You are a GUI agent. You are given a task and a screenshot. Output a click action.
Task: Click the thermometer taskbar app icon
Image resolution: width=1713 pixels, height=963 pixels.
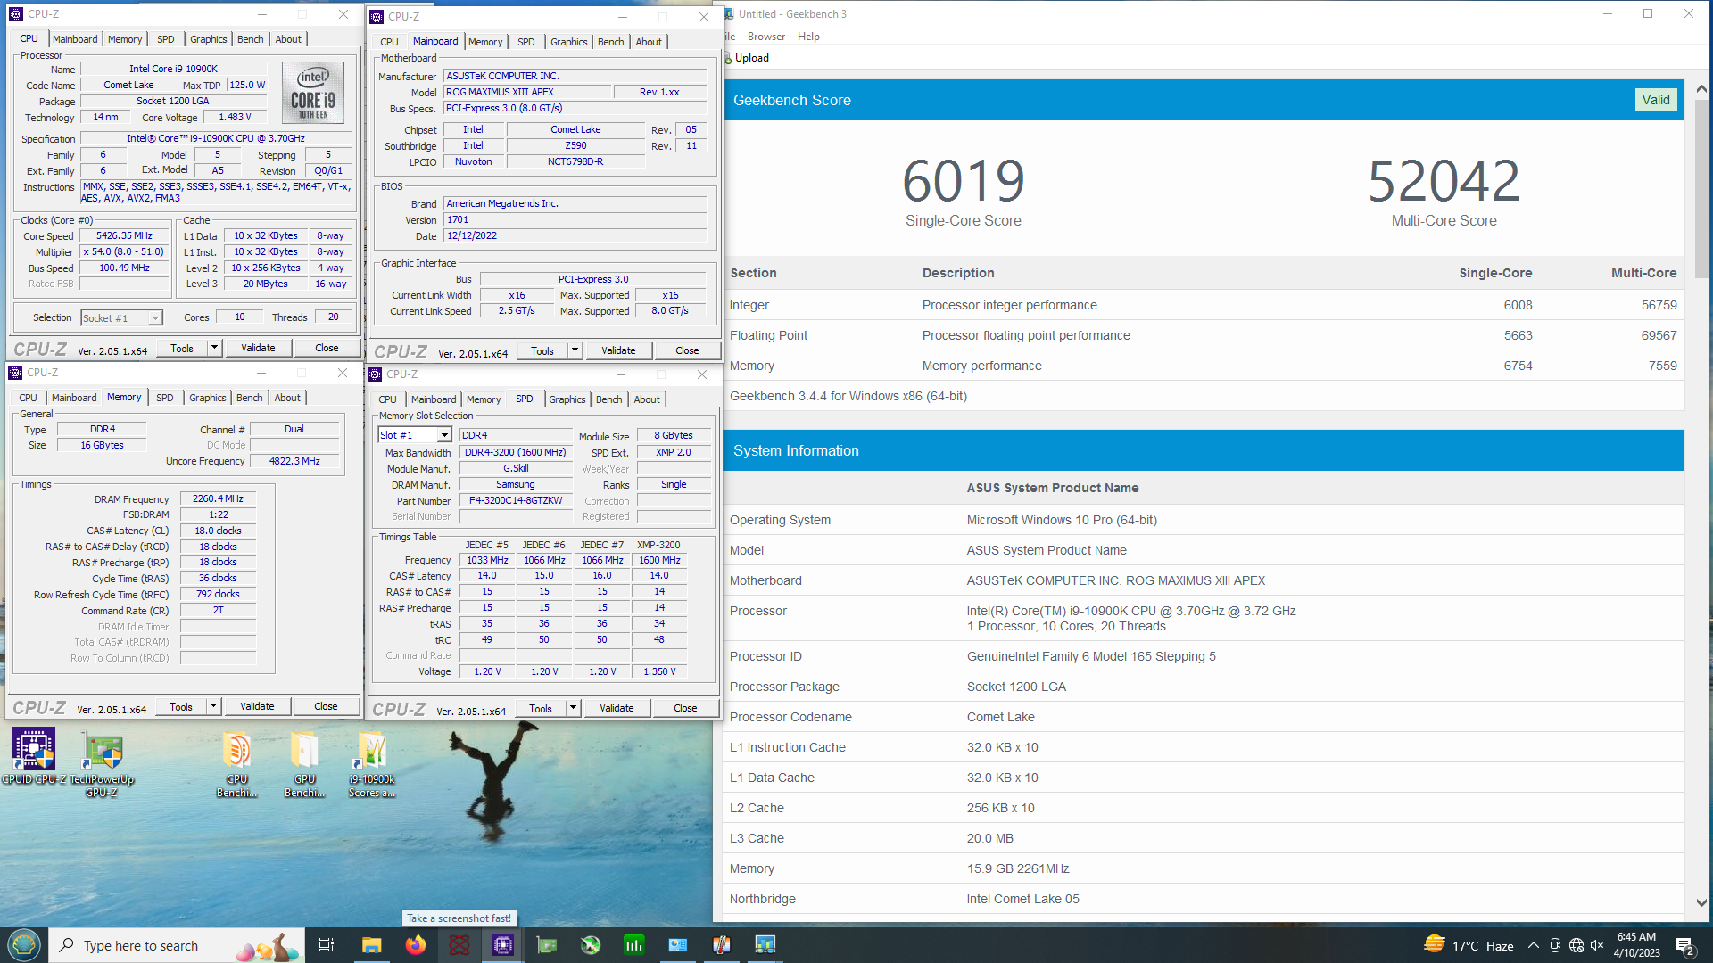[721, 945]
